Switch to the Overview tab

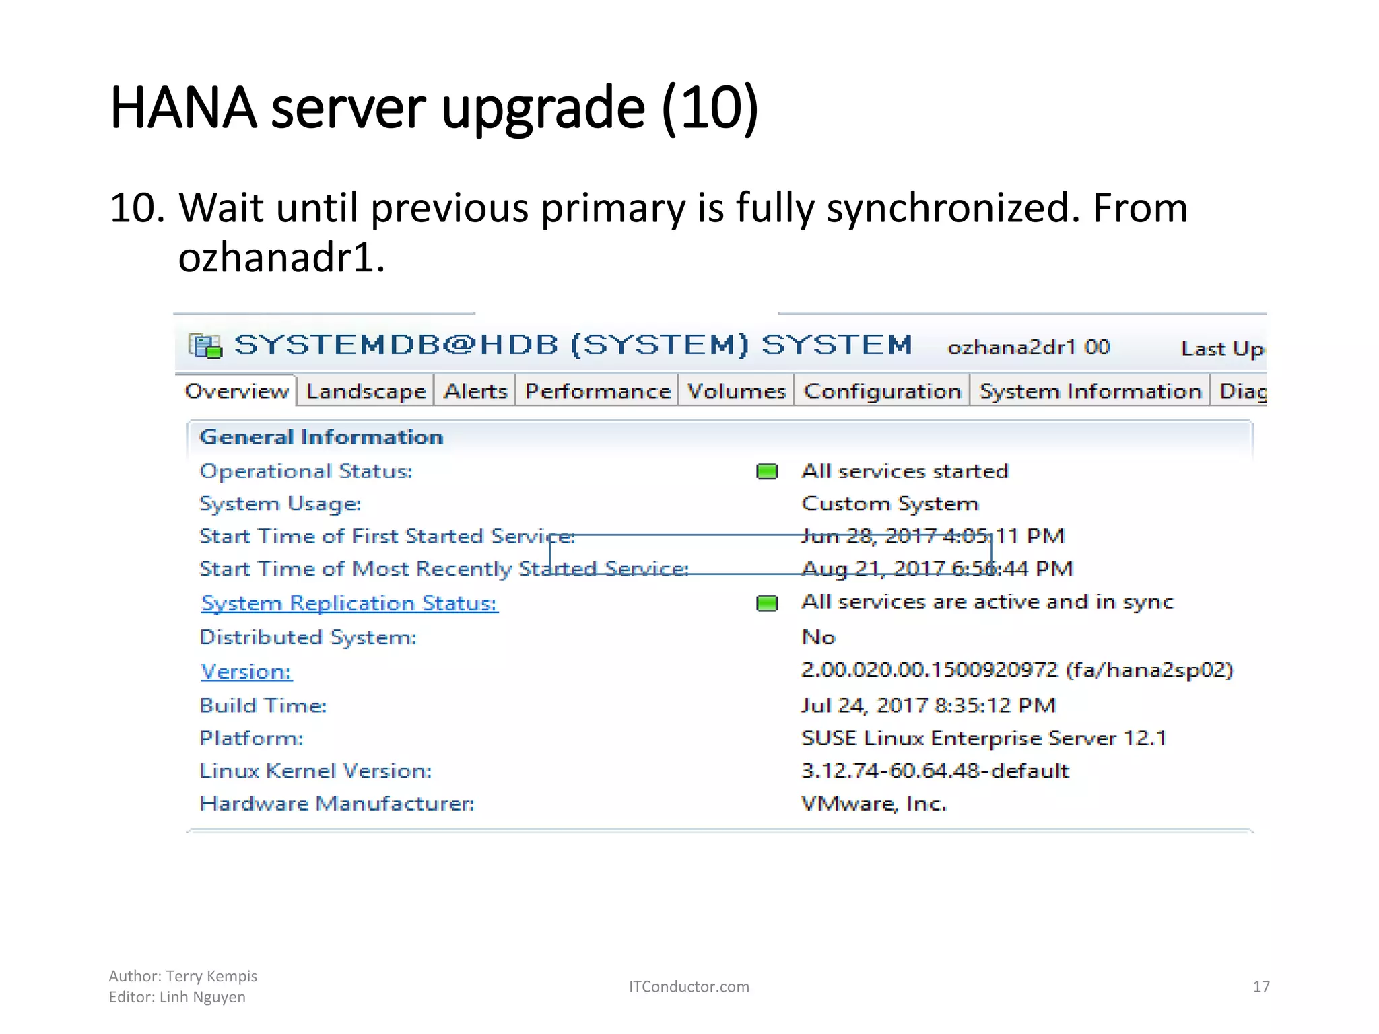(236, 390)
